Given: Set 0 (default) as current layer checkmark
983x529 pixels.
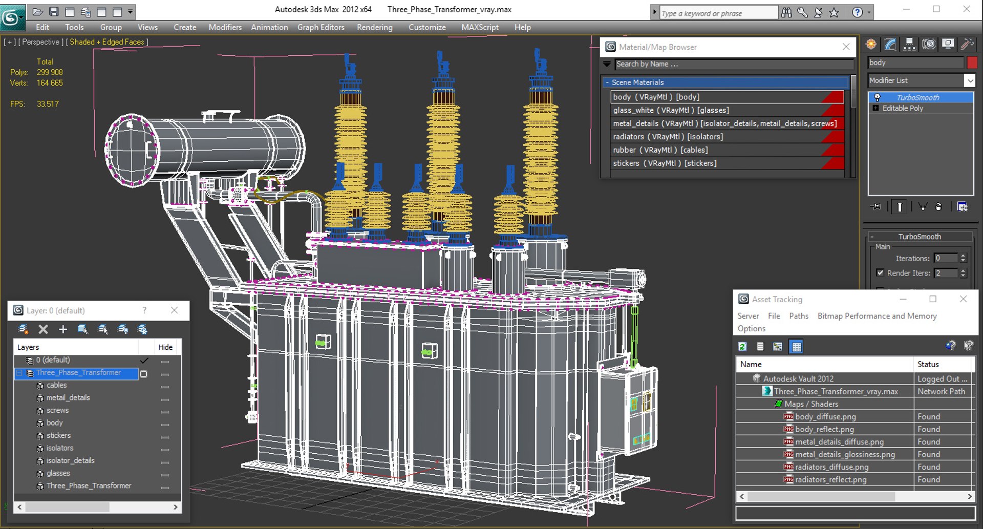Looking at the screenshot, I should pyautogui.click(x=144, y=361).
